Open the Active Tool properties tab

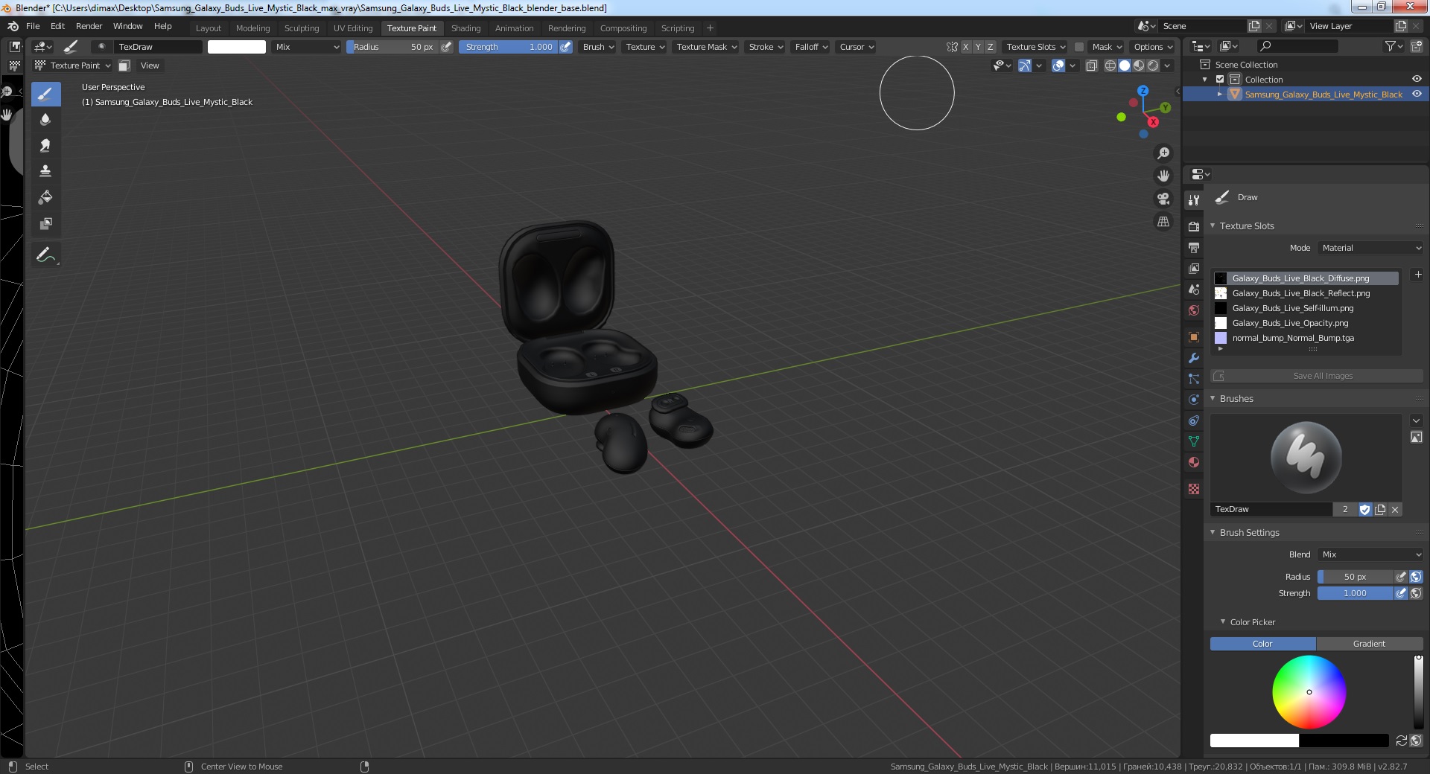[1194, 200]
